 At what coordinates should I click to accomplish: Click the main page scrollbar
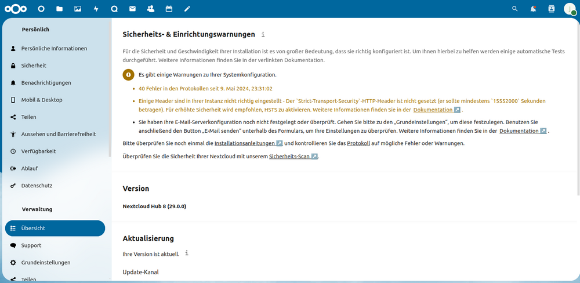(578, 107)
